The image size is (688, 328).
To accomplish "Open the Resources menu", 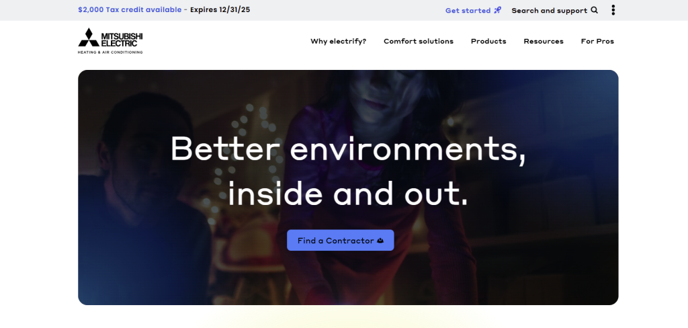I will [543, 41].
